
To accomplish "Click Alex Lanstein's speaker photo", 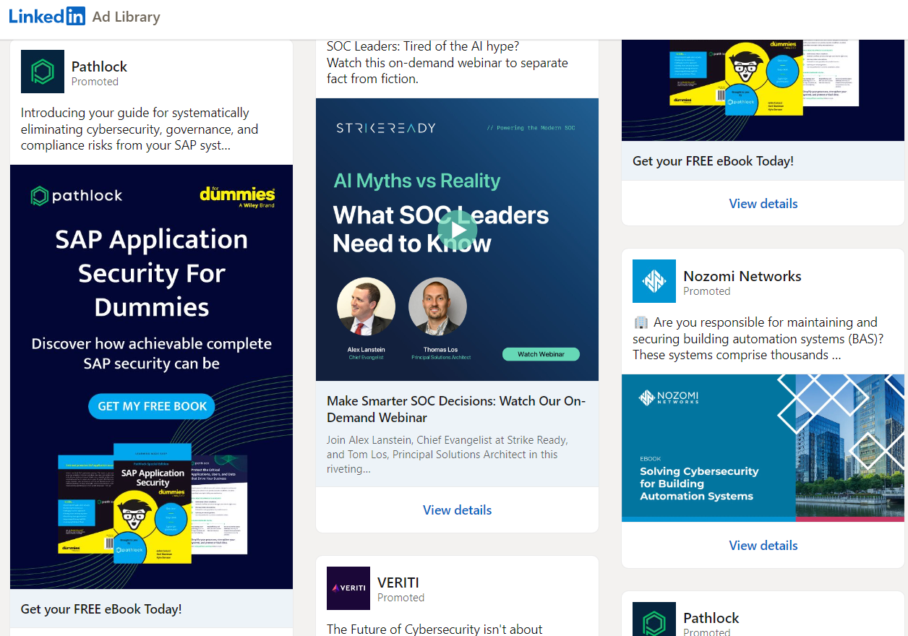I will [366, 305].
